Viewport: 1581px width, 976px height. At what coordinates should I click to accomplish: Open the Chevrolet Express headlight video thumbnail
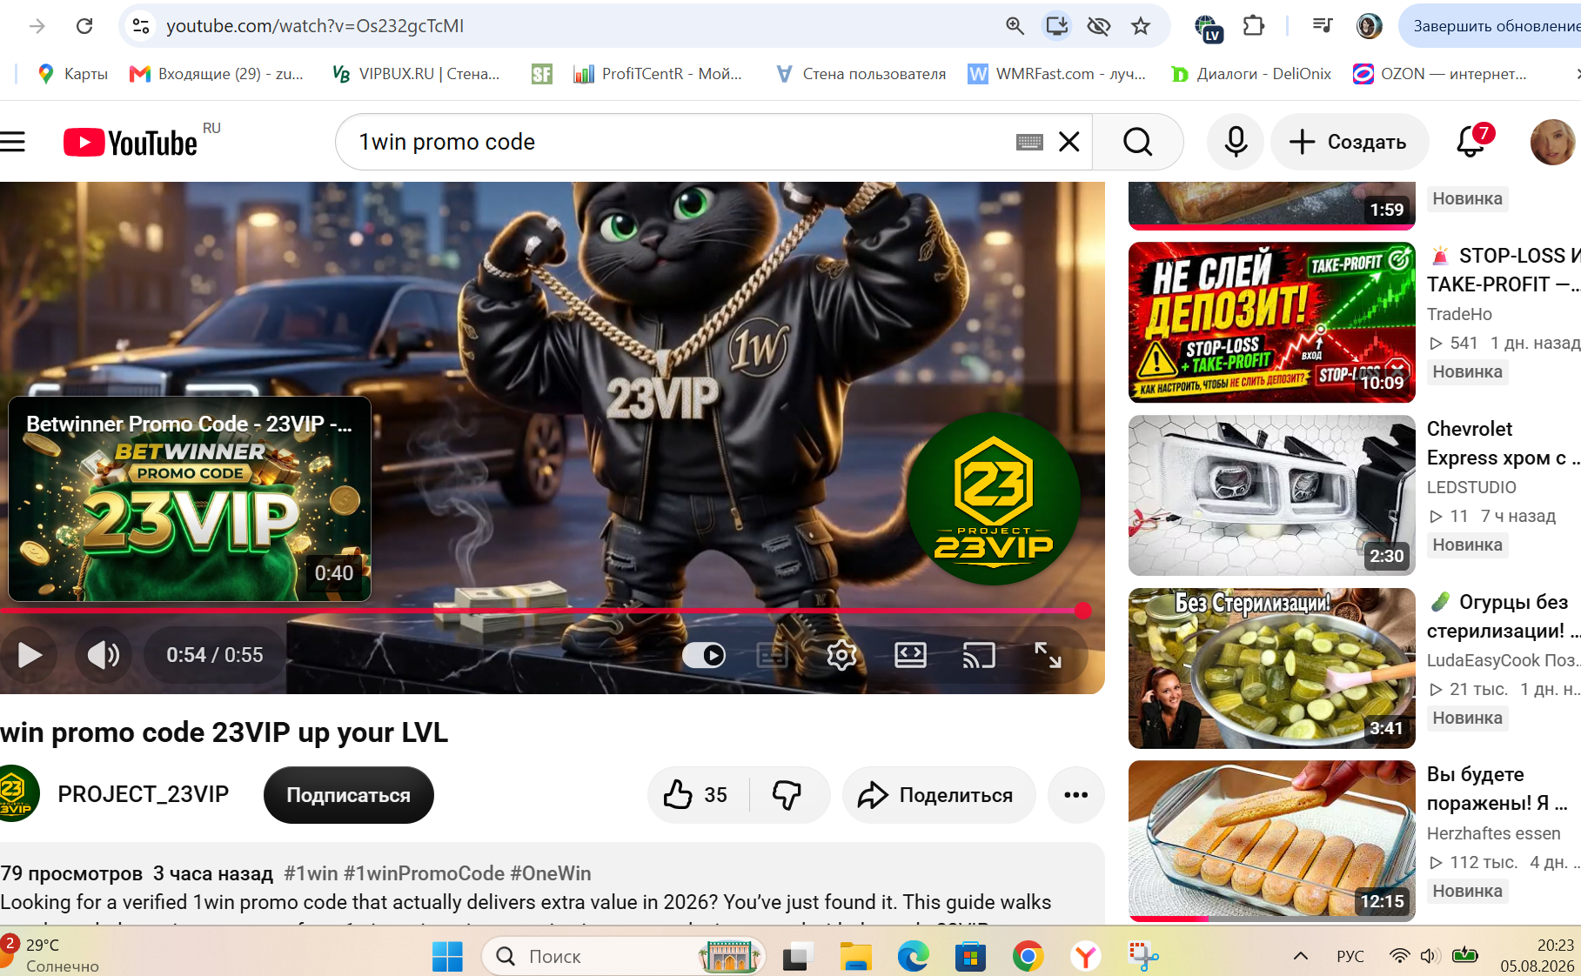tap(1272, 495)
